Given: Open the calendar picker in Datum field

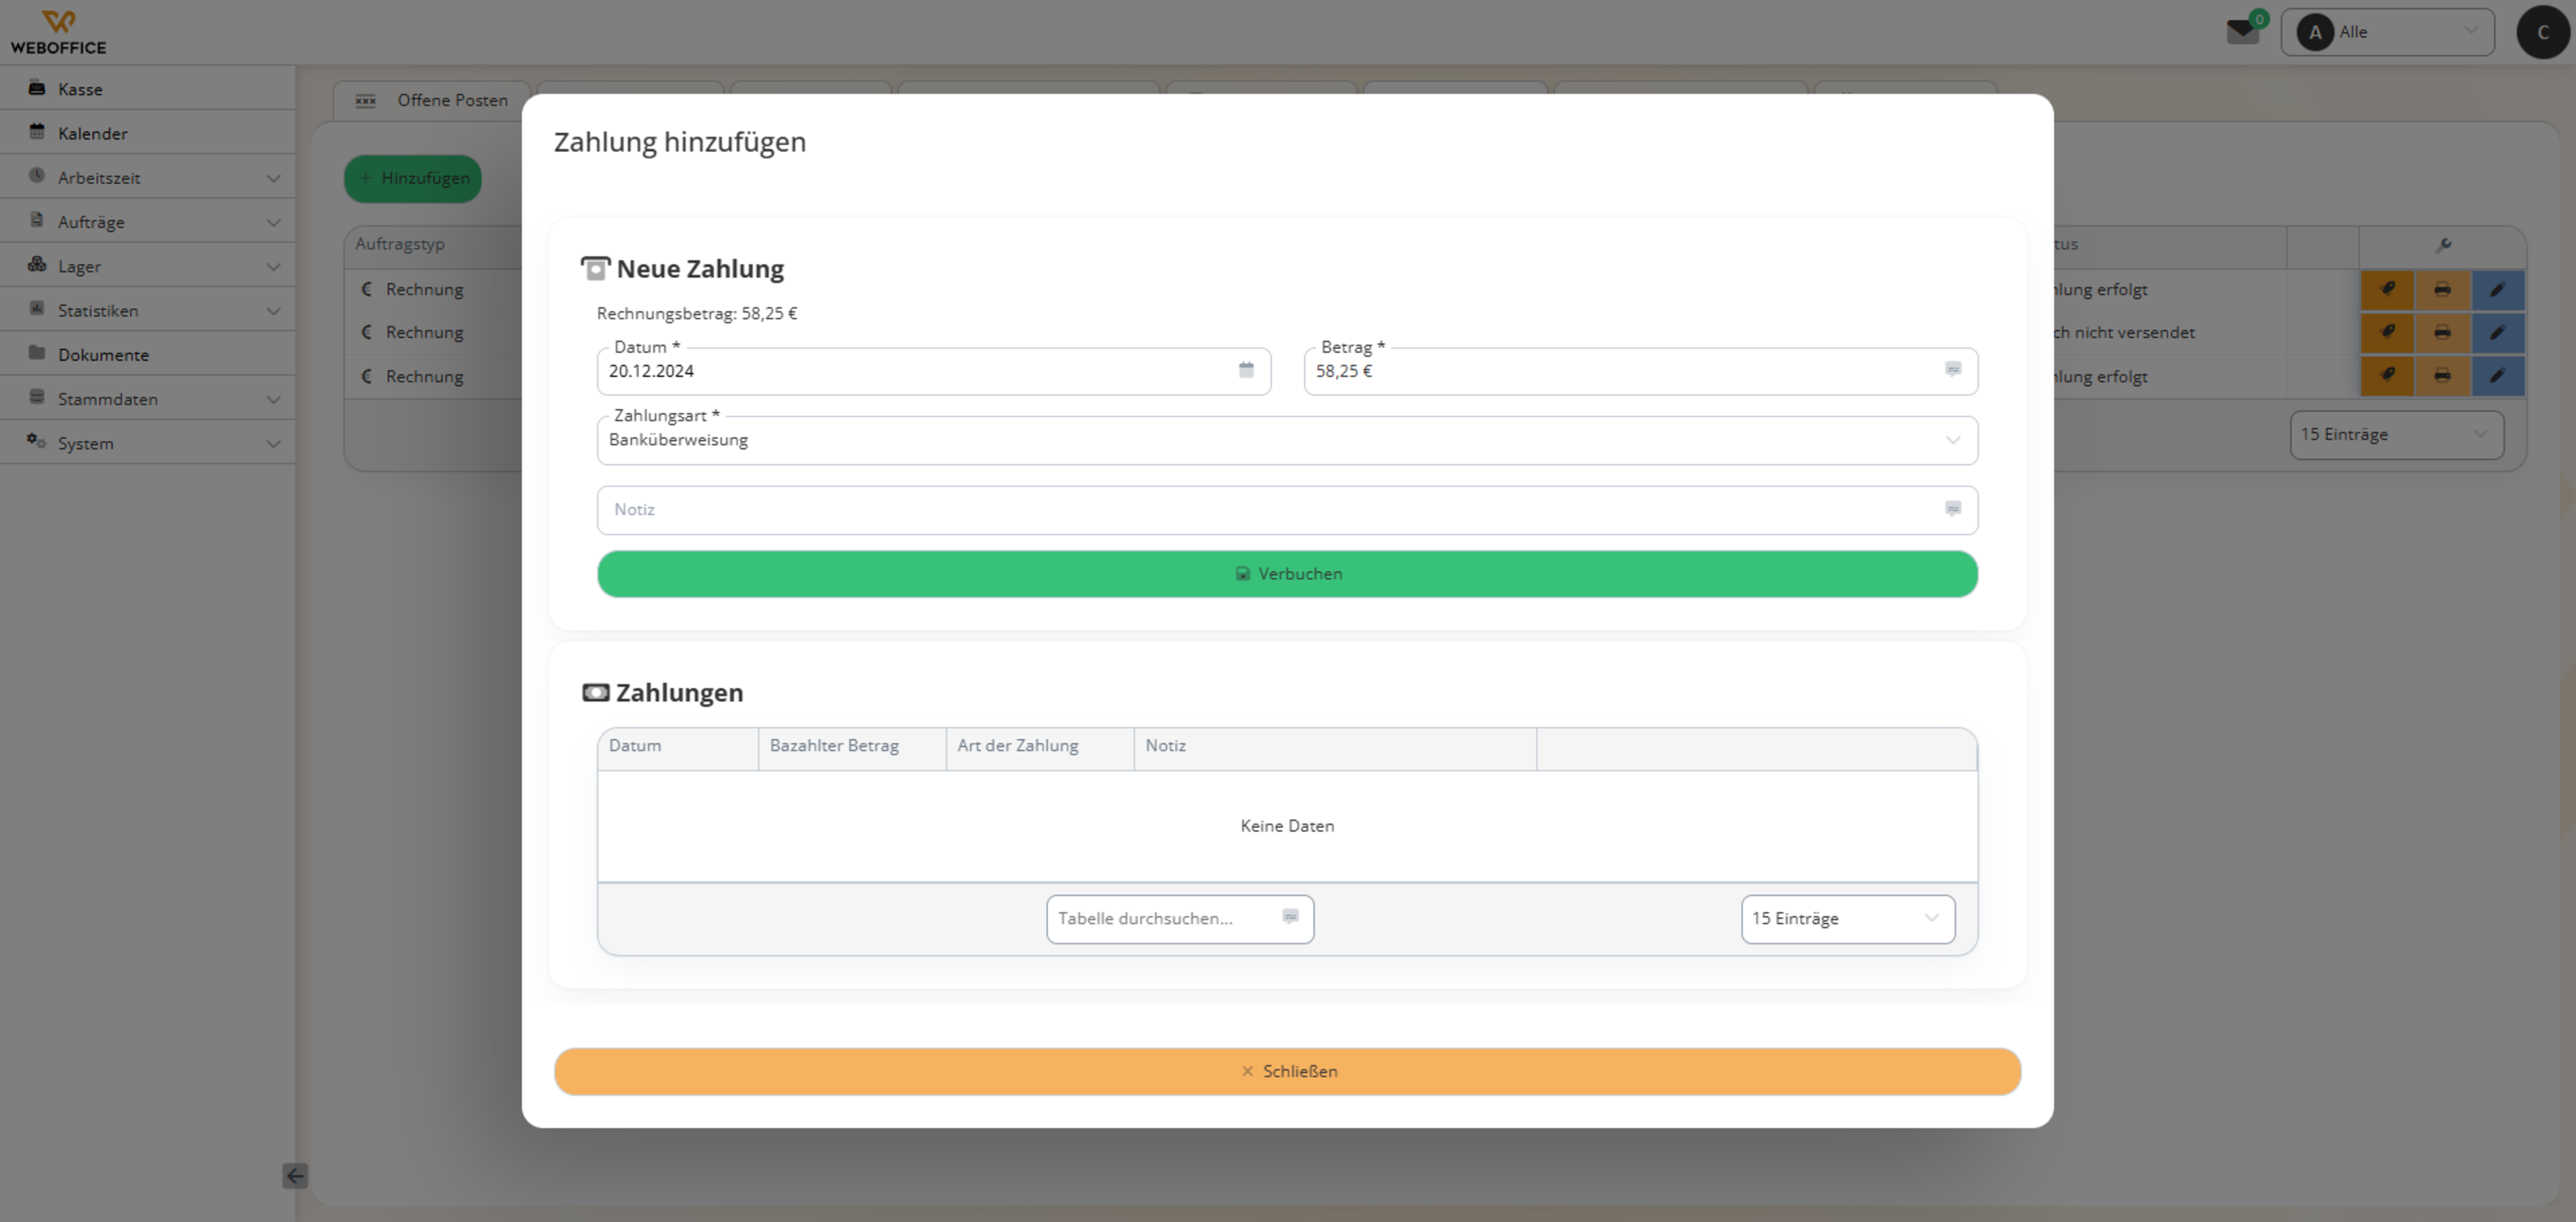Looking at the screenshot, I should coord(1246,370).
